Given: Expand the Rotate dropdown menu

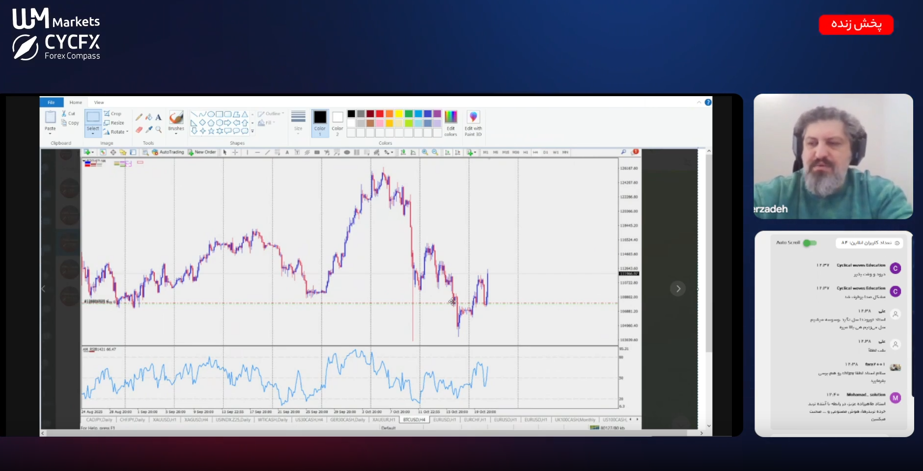Looking at the screenshot, I should pos(127,132).
